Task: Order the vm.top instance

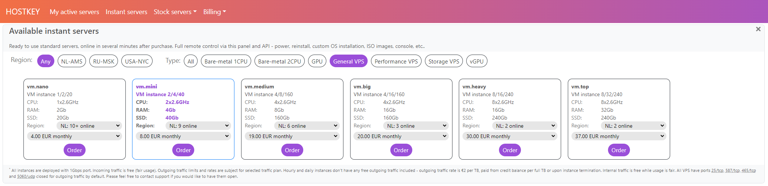Action: tap(618, 150)
